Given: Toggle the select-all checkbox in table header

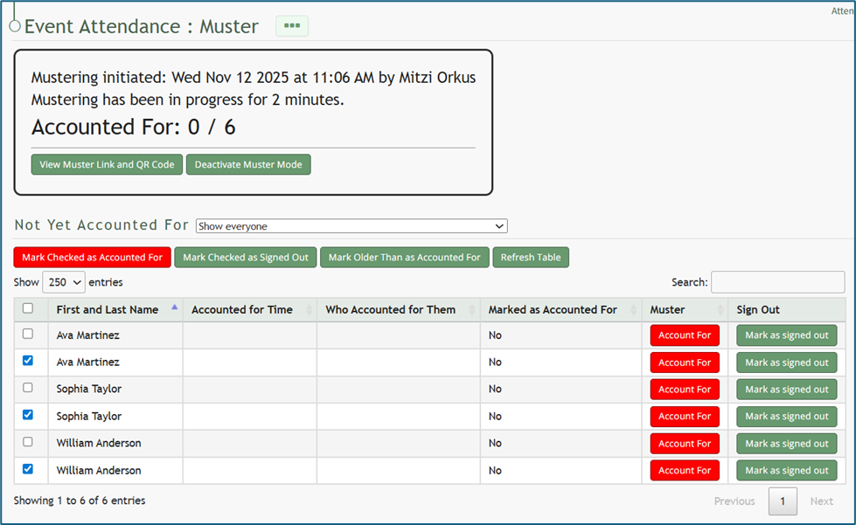Looking at the screenshot, I should (28, 308).
